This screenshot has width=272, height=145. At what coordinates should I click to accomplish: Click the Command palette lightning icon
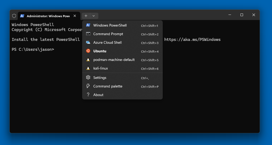pyautogui.click(x=88, y=86)
